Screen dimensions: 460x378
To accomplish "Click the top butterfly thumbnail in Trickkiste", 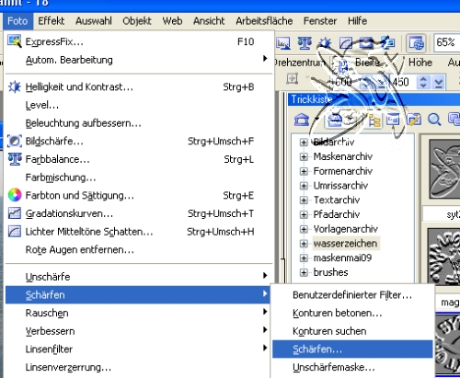I will 444,168.
